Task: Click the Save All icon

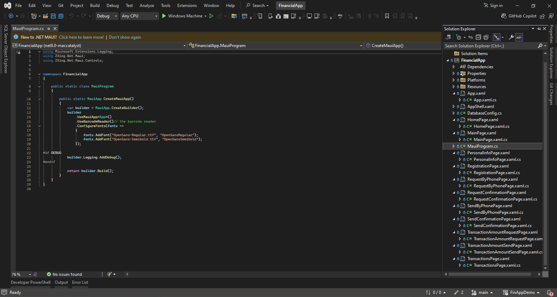Action: pos(61,16)
